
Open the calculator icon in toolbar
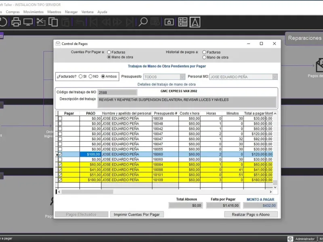[x=182, y=22]
